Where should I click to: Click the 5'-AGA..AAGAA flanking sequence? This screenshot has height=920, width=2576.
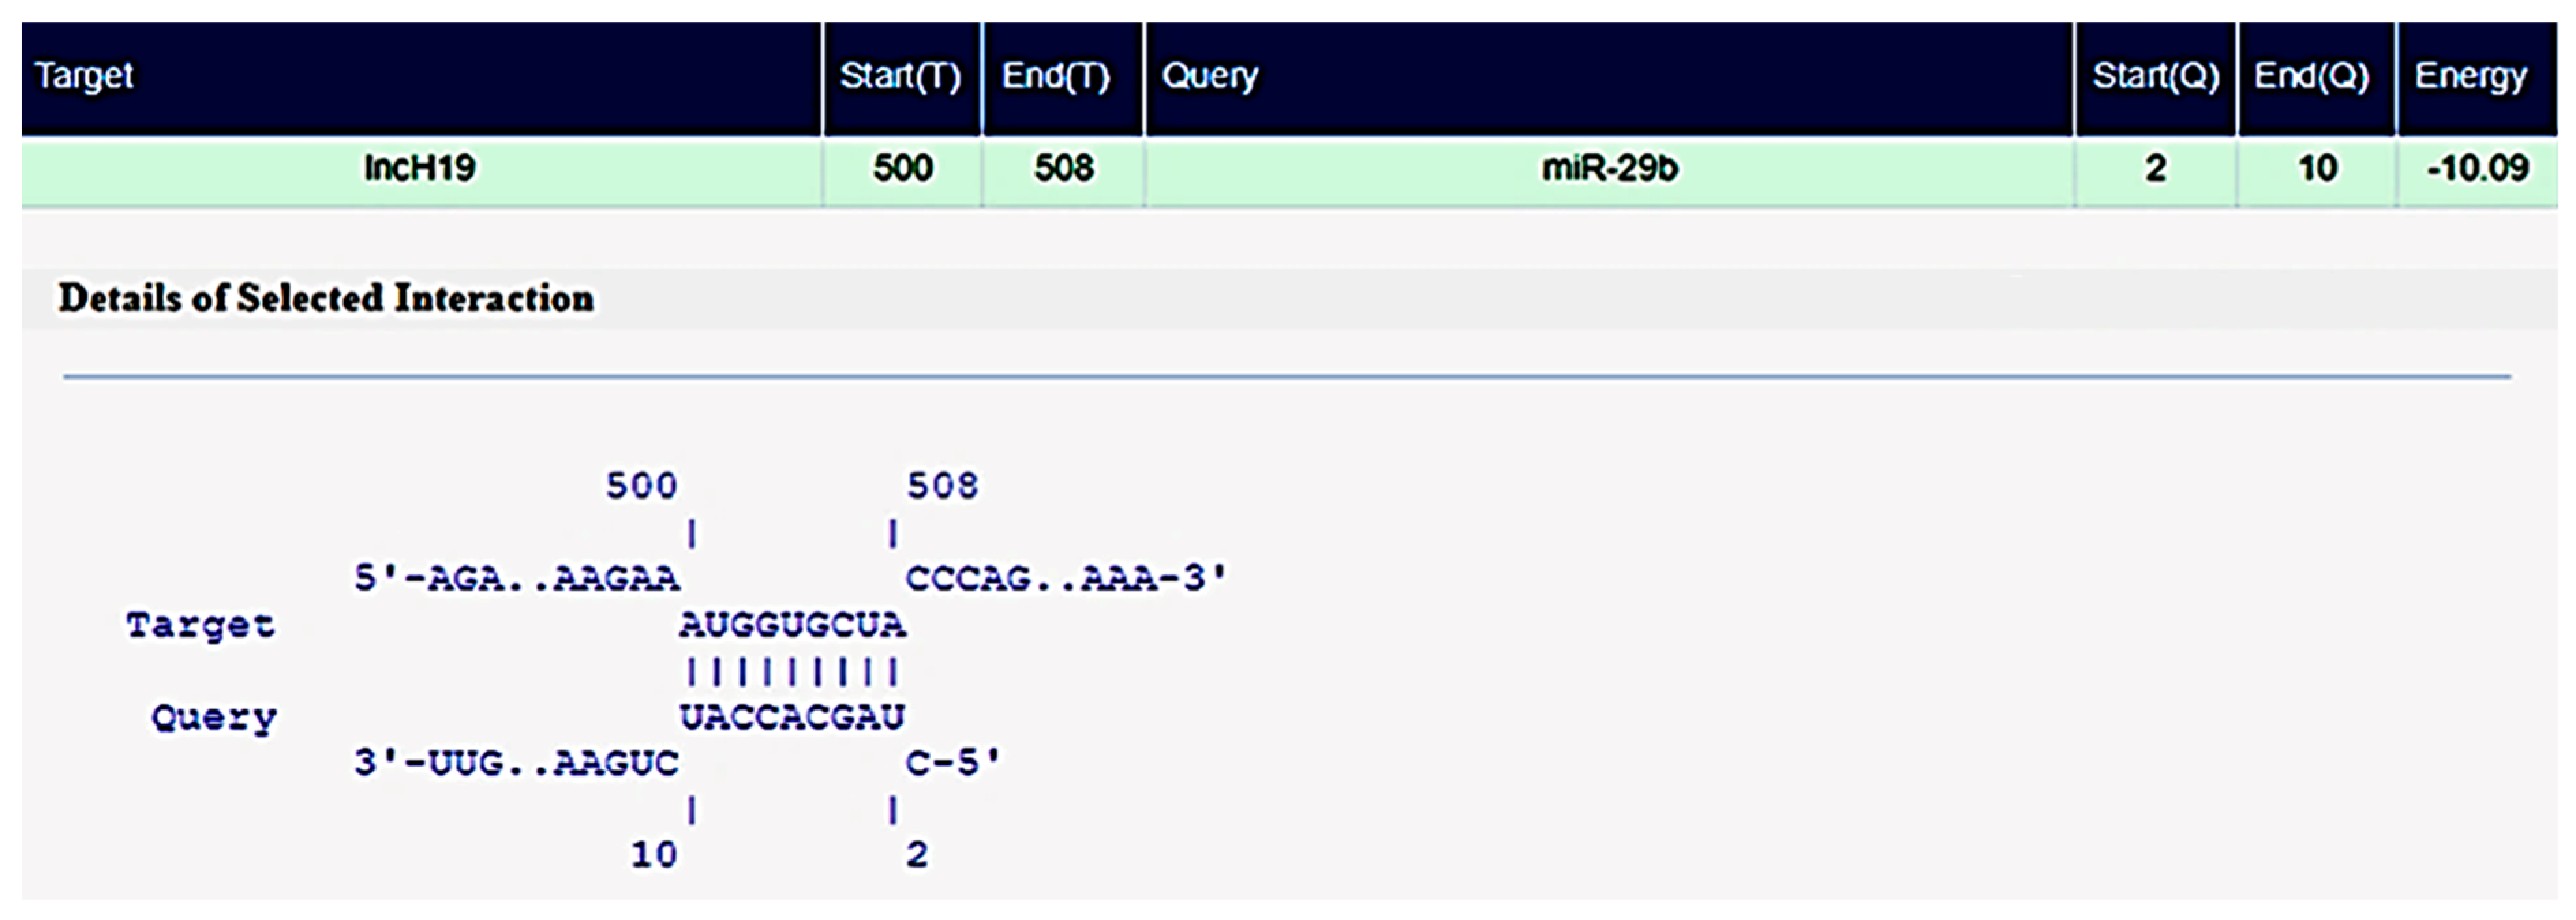[x=517, y=579]
